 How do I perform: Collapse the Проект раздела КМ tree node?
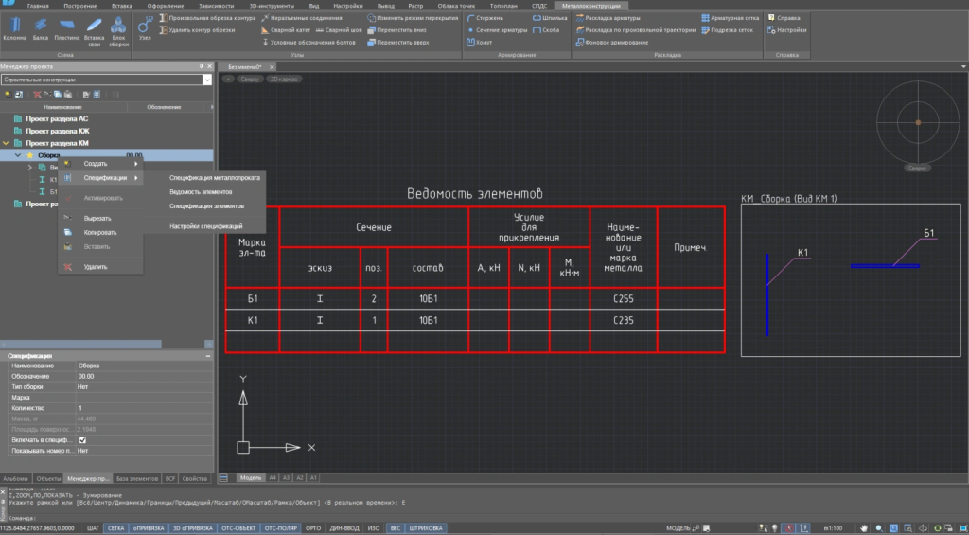[7, 142]
